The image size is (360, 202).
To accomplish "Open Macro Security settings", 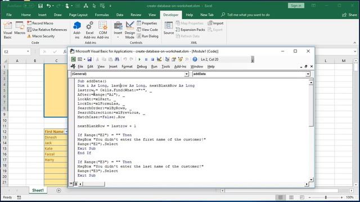I will click(41, 36).
